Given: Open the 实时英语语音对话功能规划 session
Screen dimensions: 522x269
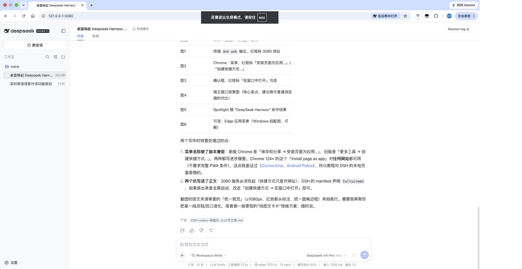Looking at the screenshot, I should click(x=35, y=84).
